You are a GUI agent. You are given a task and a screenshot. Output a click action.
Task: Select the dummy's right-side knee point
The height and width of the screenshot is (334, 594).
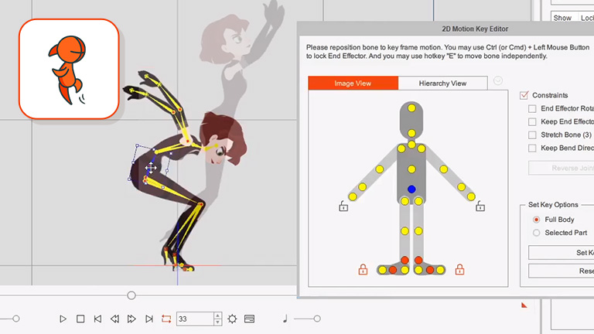[418, 230]
